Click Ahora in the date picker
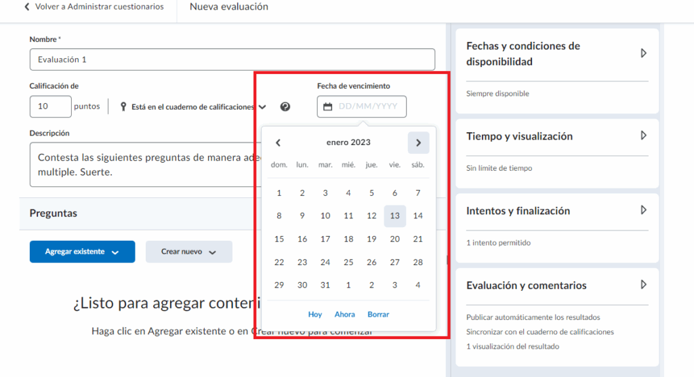Image resolution: width=694 pixels, height=377 pixels. click(x=344, y=315)
